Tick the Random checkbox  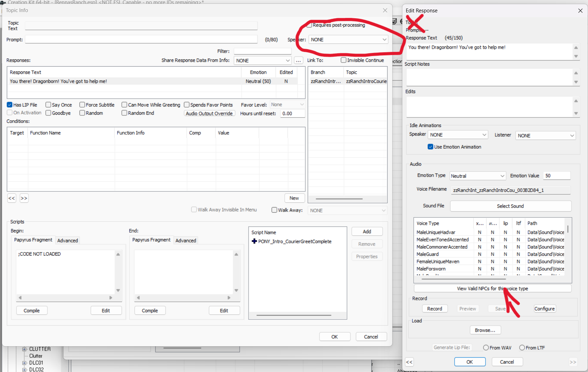82,113
